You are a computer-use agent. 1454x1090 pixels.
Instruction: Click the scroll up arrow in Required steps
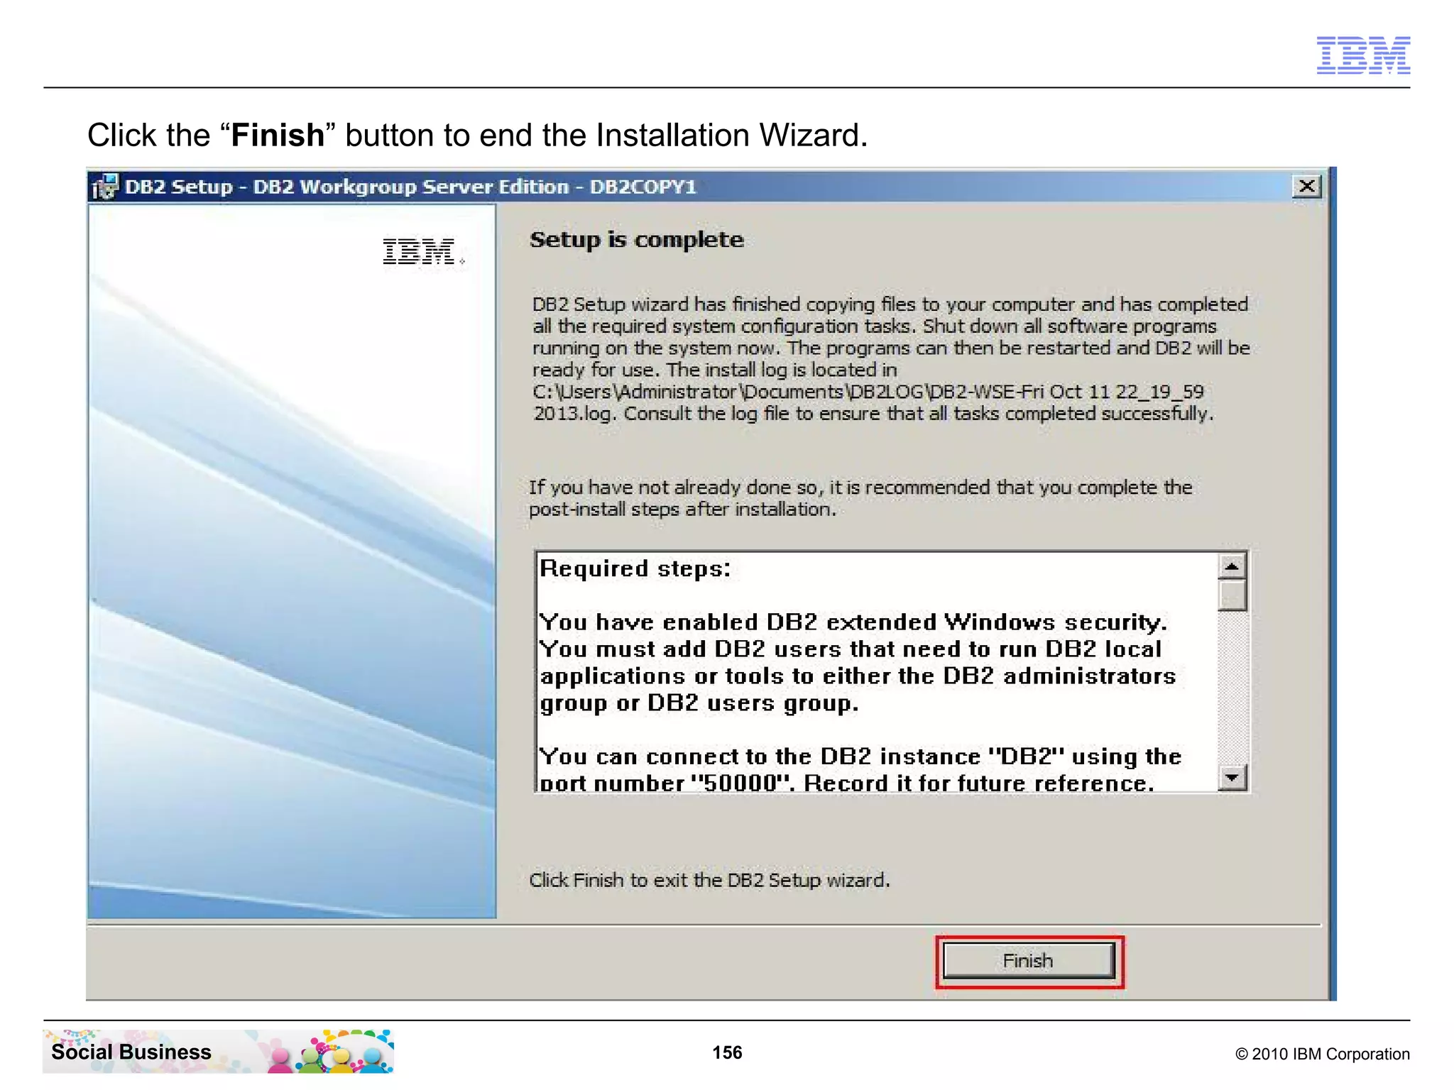(1232, 566)
